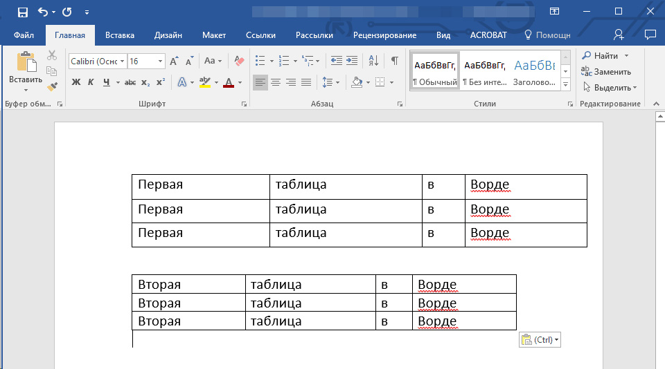Viewport: 665px width, 369px height.
Task: Select the Обычный style
Action: click(435, 71)
